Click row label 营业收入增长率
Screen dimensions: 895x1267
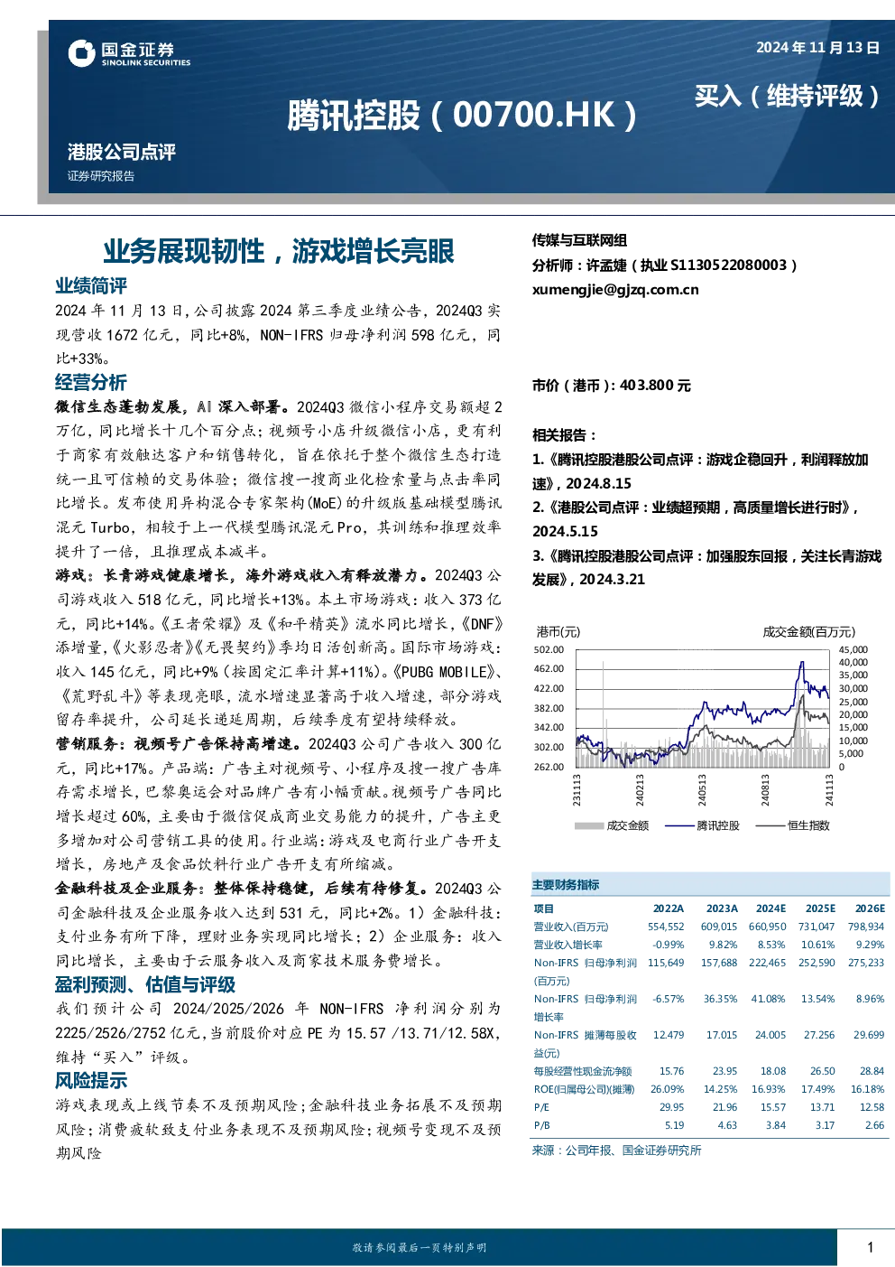(568, 945)
